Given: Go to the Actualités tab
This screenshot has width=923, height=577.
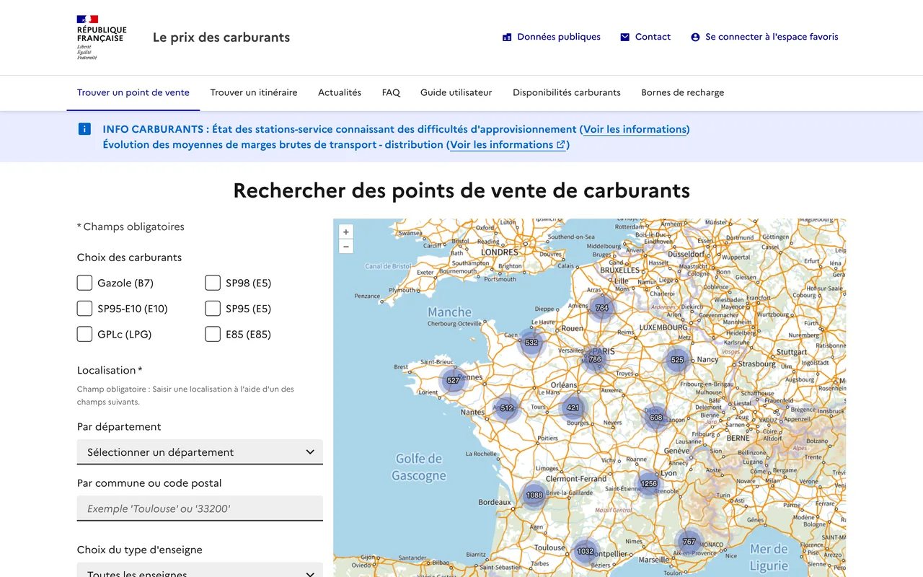Looking at the screenshot, I should coord(340,92).
